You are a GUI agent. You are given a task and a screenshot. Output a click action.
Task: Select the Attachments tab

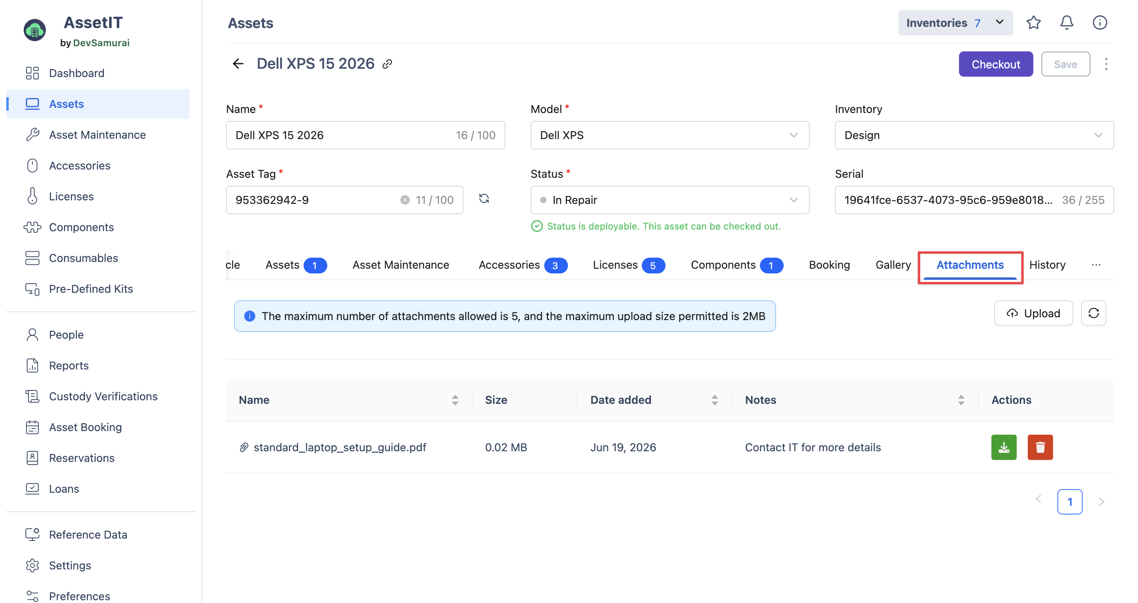click(970, 265)
